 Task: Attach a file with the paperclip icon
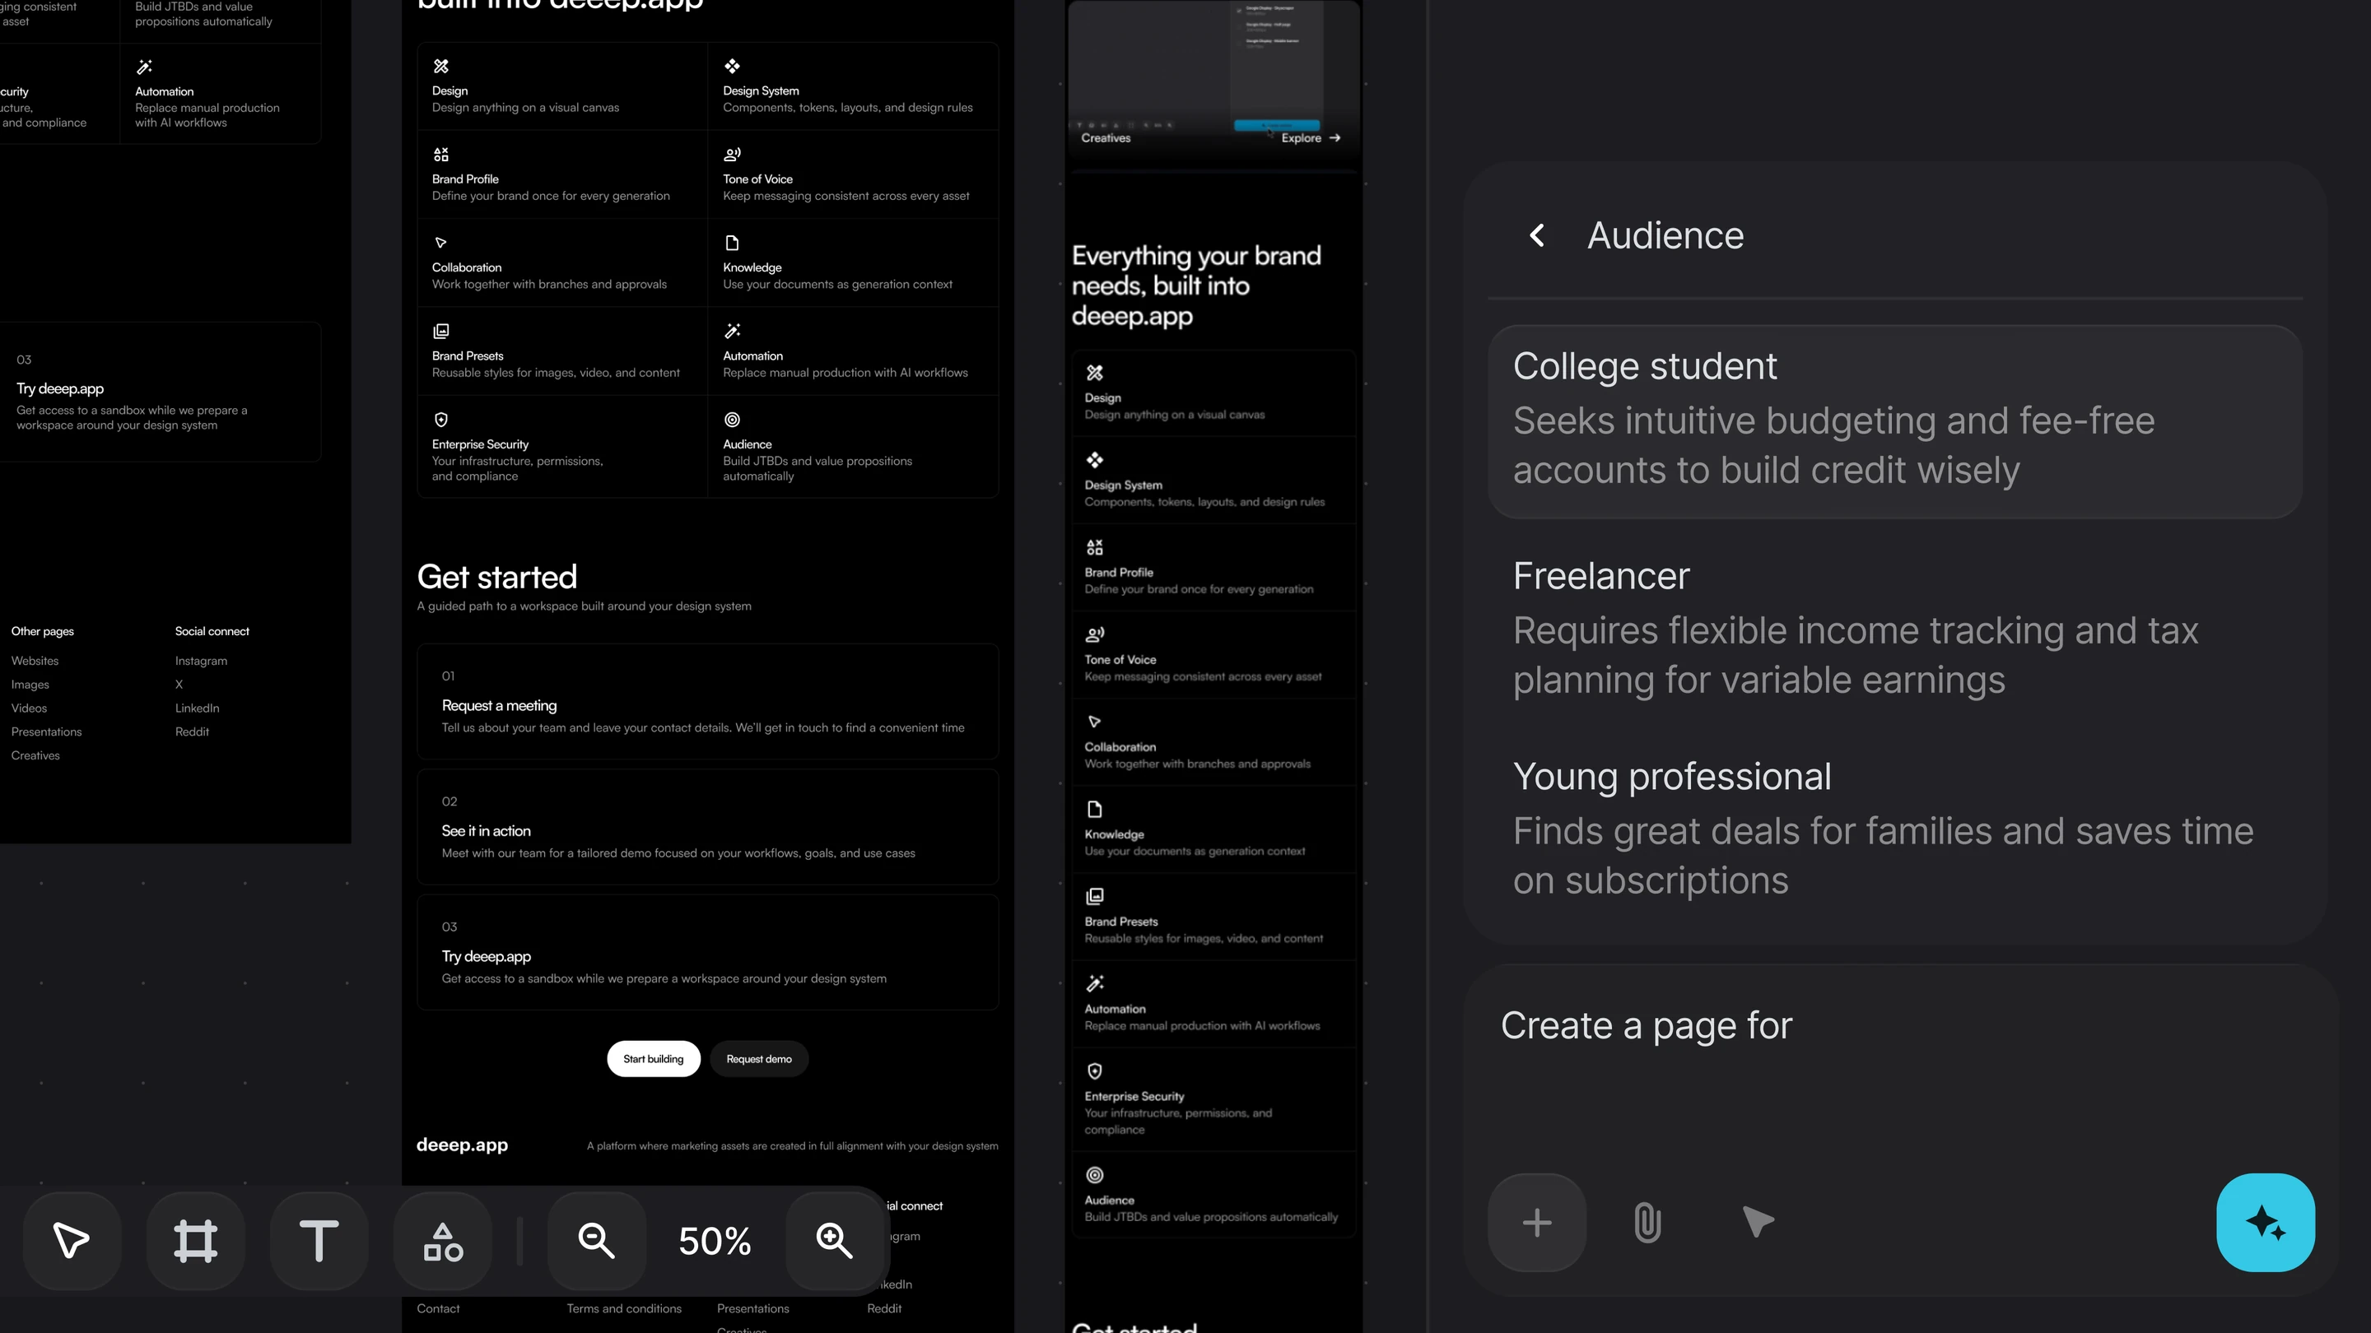pyautogui.click(x=1647, y=1223)
